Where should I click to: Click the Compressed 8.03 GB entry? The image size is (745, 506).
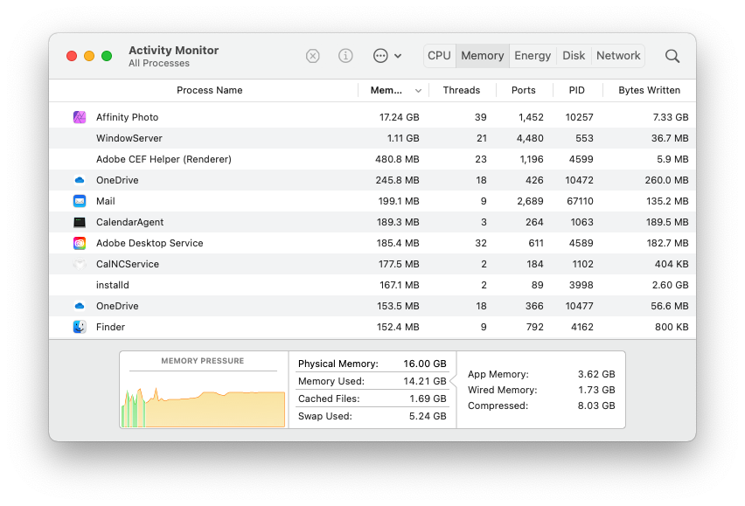[541, 405]
